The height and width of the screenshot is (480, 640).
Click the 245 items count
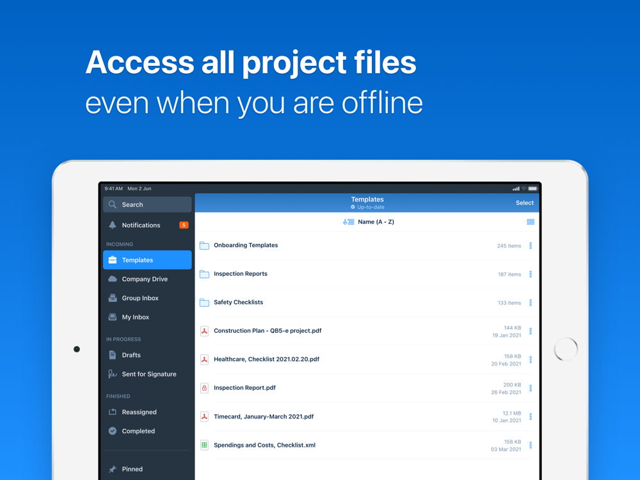coord(509,246)
